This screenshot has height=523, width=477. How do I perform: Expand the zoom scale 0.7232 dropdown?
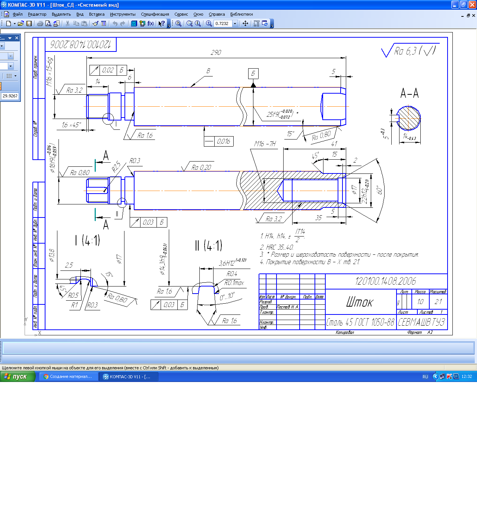235,24
